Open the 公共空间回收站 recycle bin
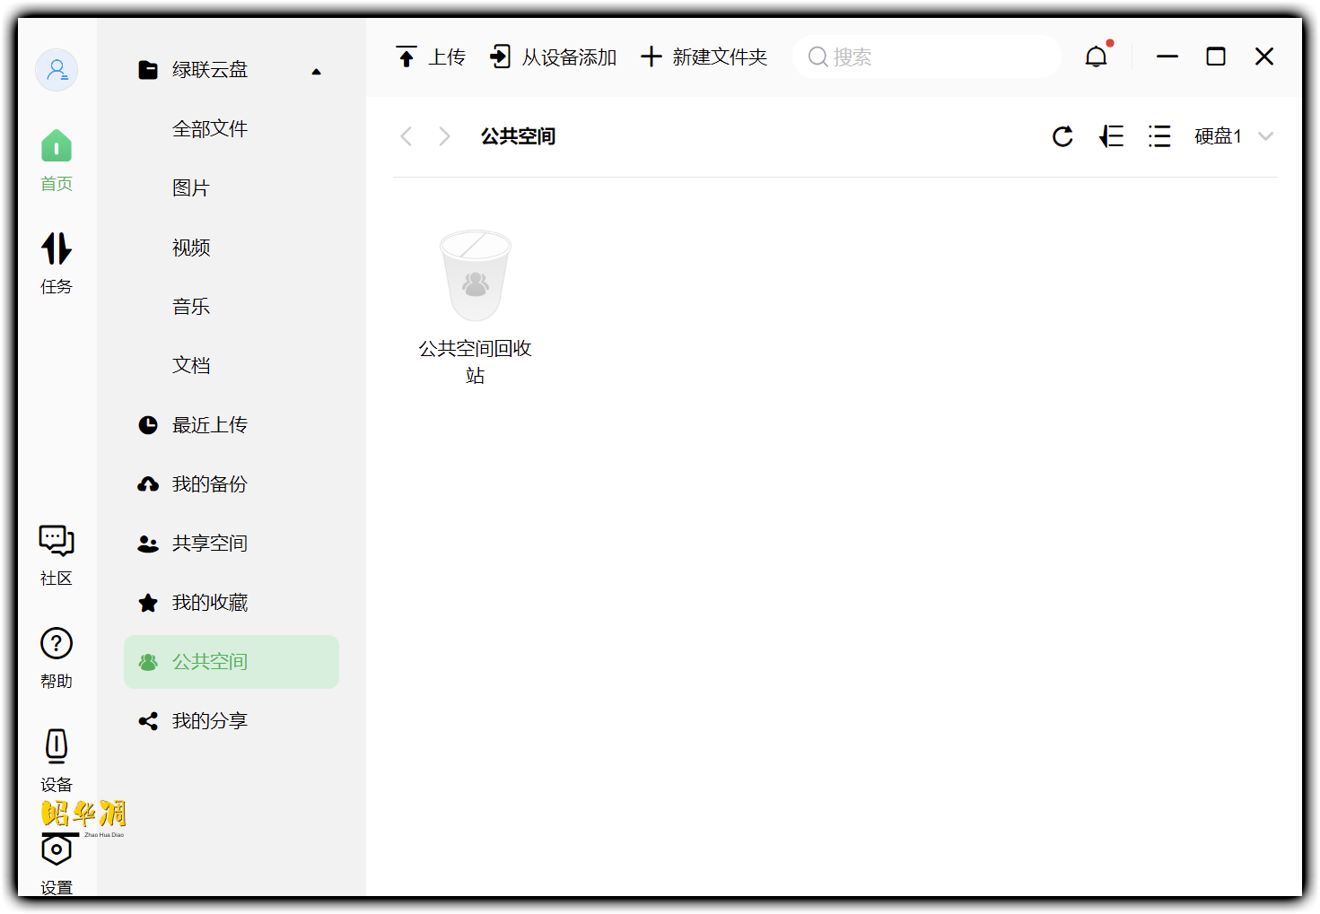The height and width of the screenshot is (914, 1320). coord(475,275)
